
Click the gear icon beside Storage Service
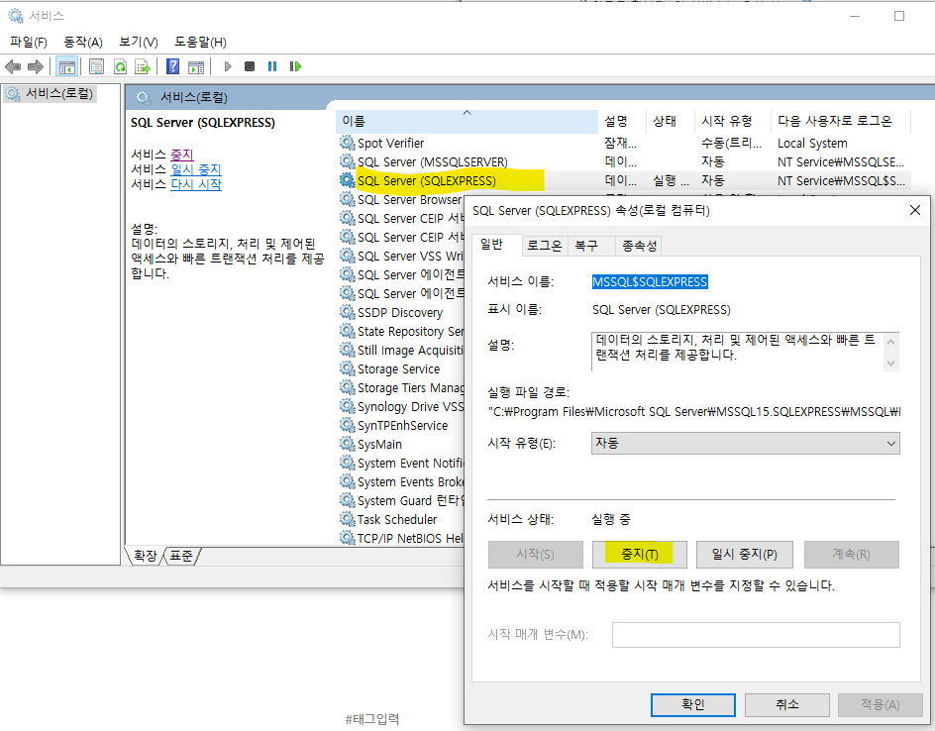[347, 368]
